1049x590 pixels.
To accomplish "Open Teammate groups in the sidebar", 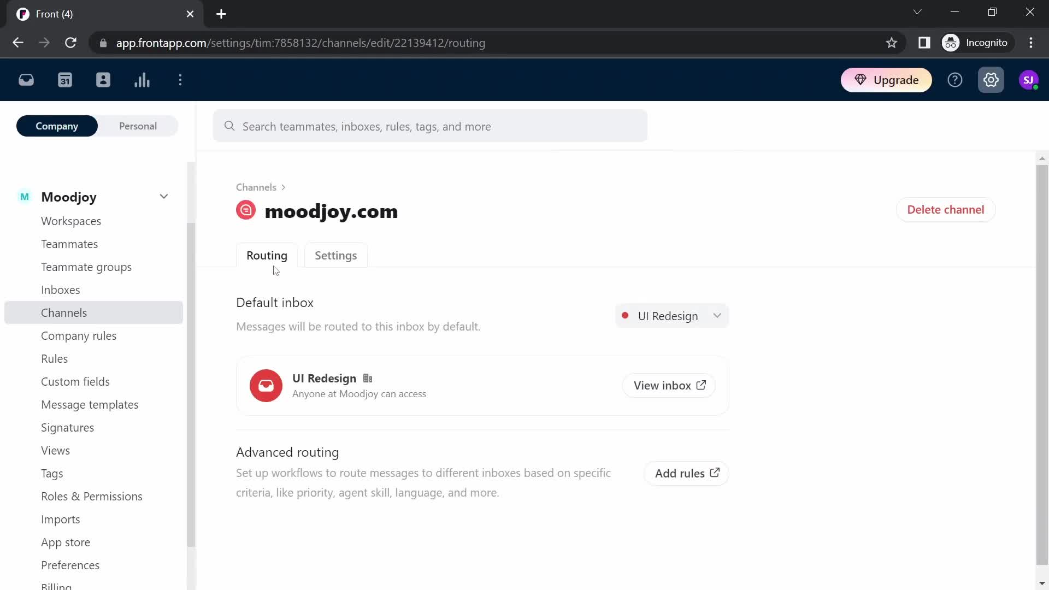I will coord(86,267).
